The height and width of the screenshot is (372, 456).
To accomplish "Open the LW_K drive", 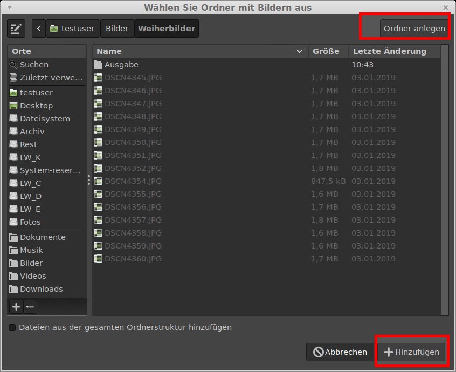I will pyautogui.click(x=47, y=157).
